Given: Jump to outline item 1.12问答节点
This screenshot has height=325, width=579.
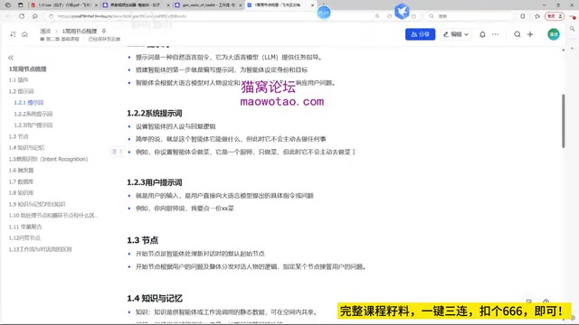Looking at the screenshot, I should click(24, 238).
